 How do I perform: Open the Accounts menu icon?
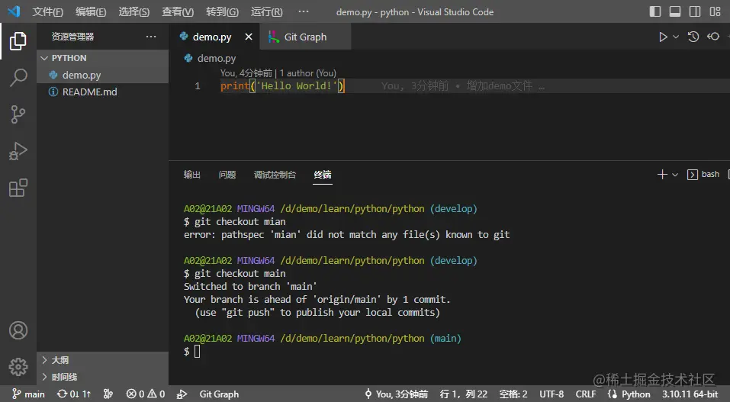point(18,330)
